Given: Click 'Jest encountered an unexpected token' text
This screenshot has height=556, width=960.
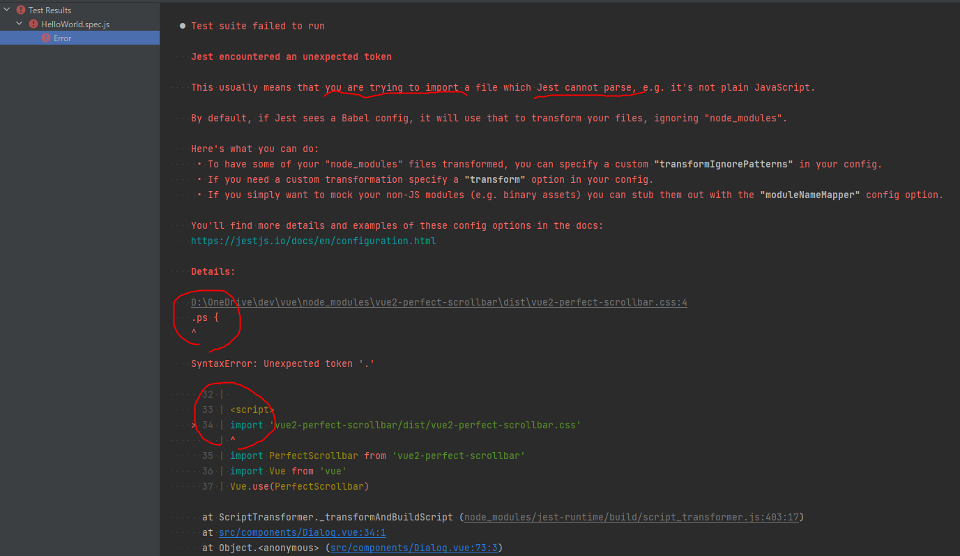Looking at the screenshot, I should pyautogui.click(x=291, y=57).
